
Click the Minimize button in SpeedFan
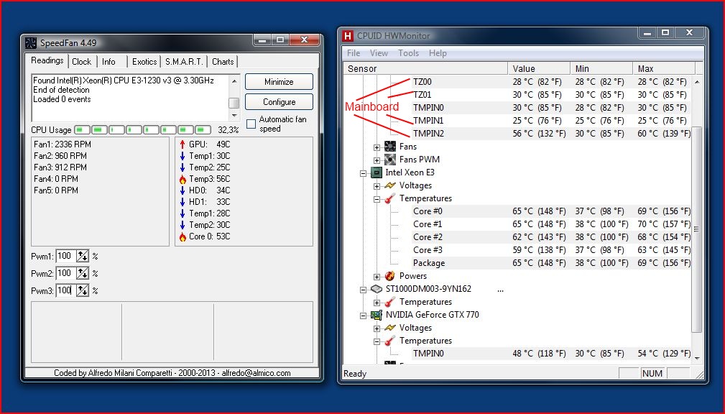279,82
